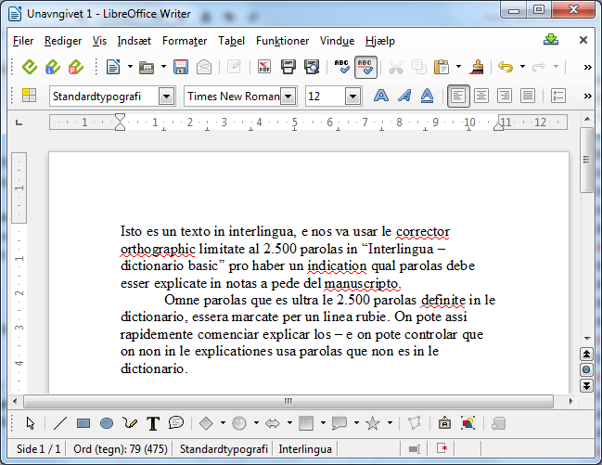The height and width of the screenshot is (465, 602).
Task: Open the Tabel menu
Action: point(231,41)
